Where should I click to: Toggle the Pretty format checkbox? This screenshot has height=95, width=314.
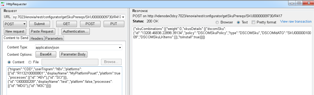[x=253, y=22]
